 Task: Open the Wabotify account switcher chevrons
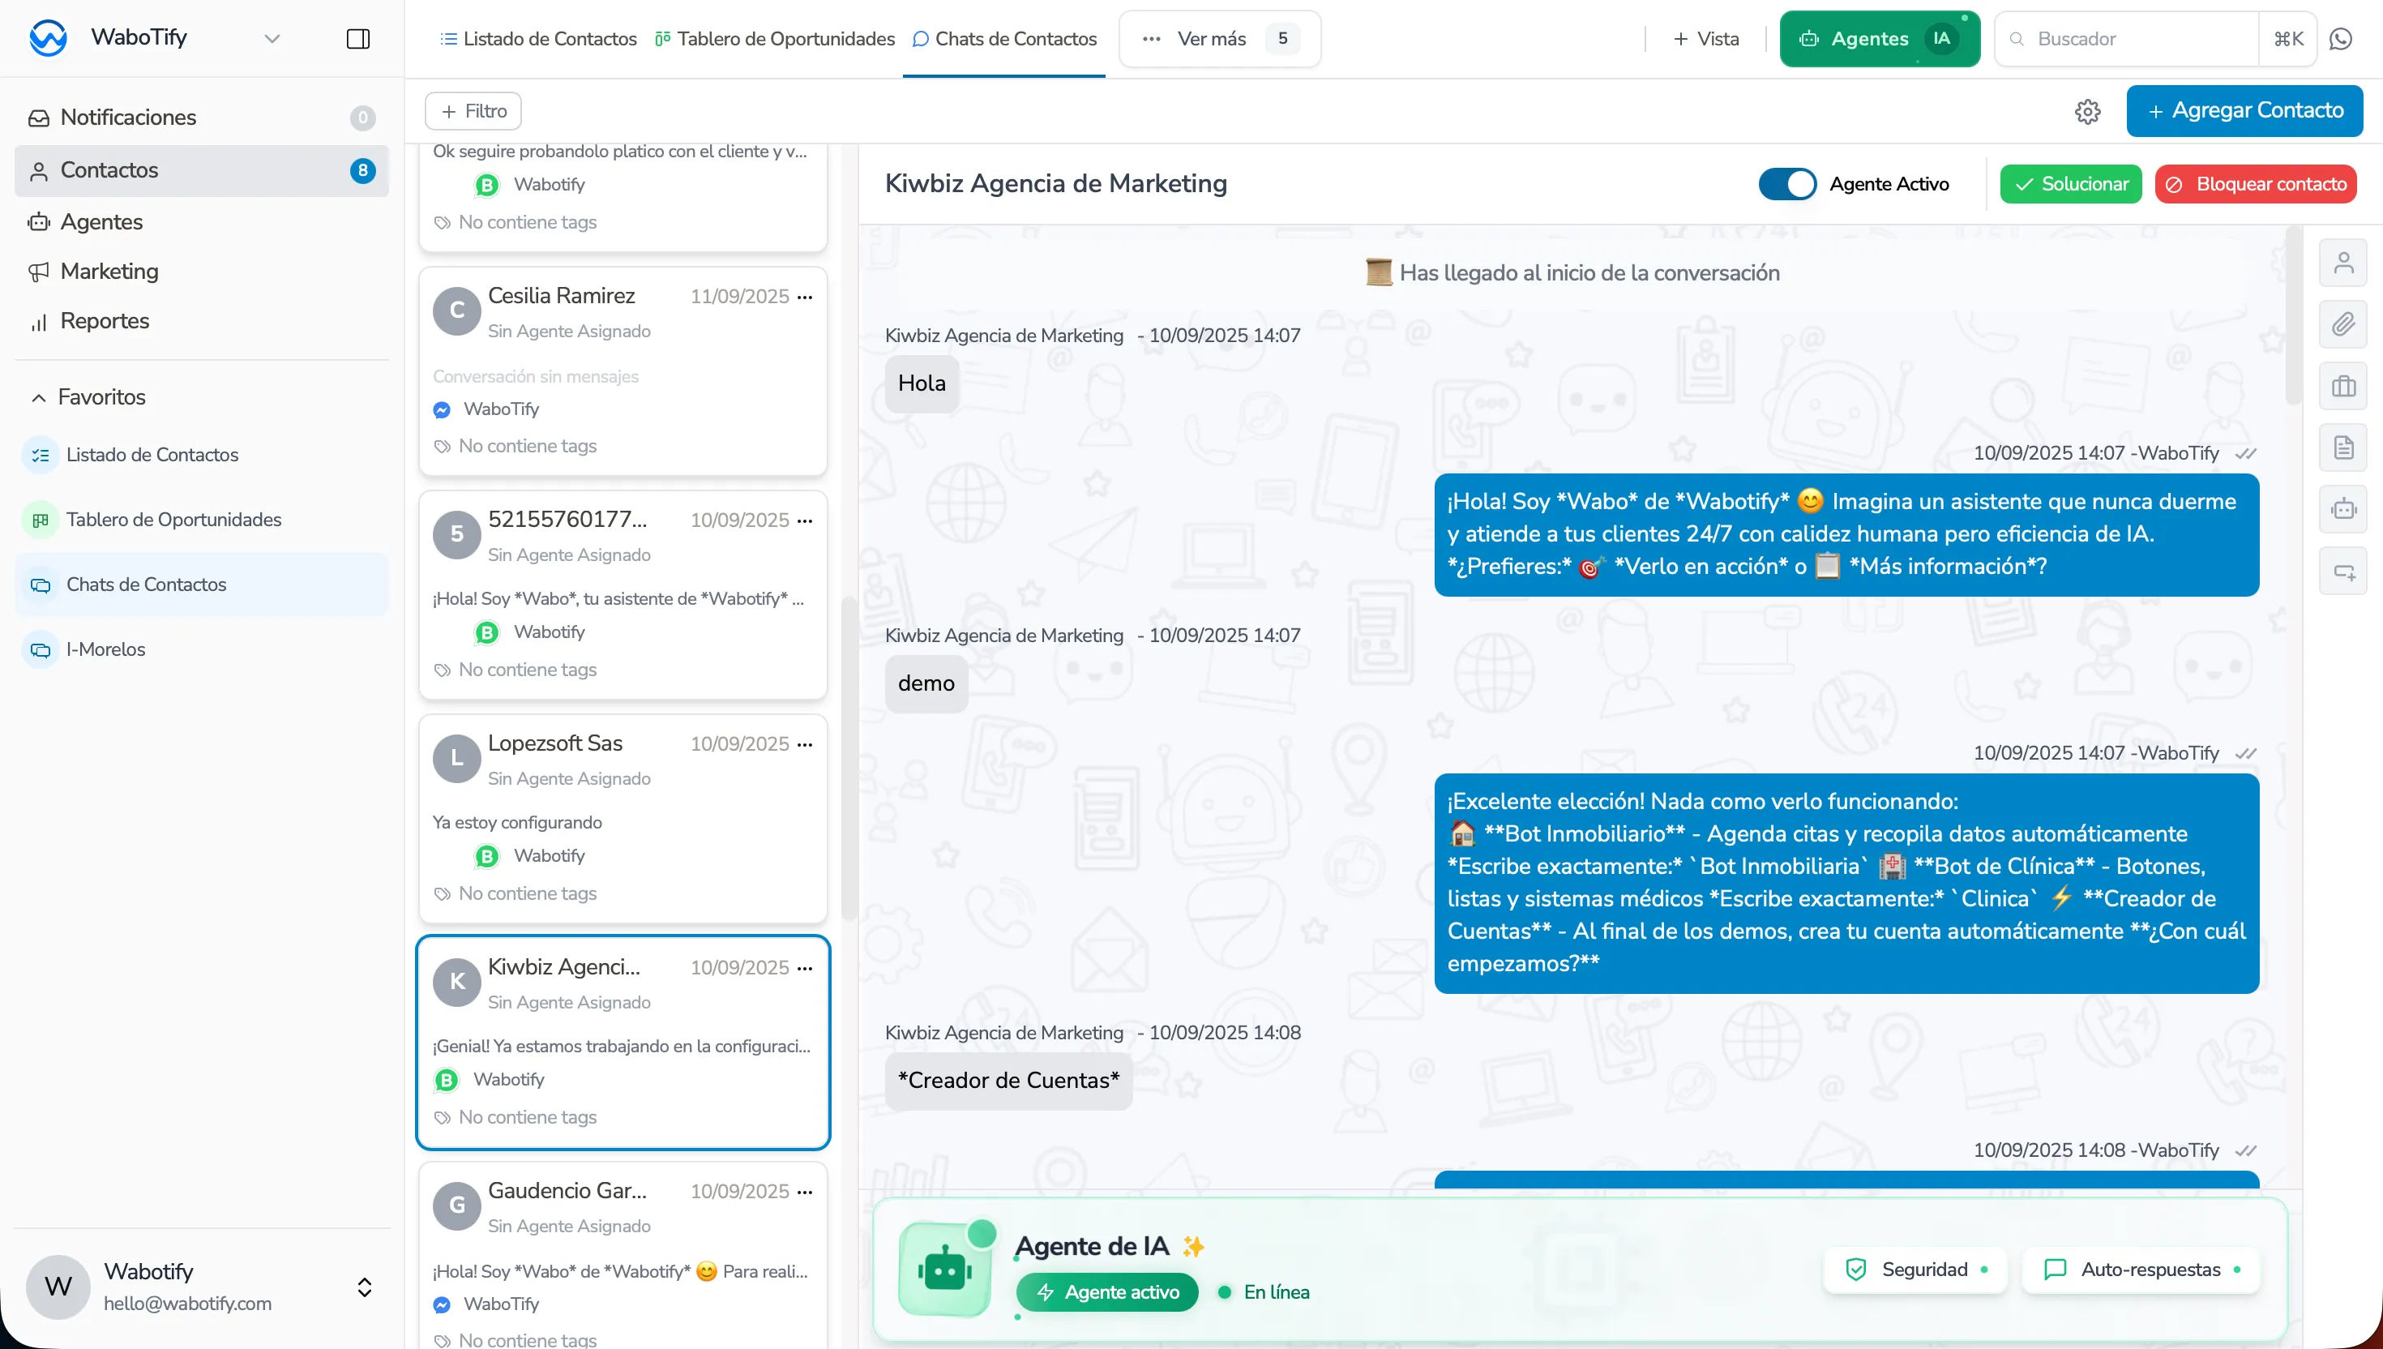364,1287
